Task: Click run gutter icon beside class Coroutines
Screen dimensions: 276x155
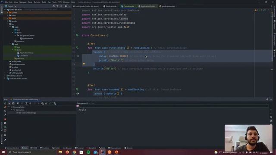Action: [77, 35]
